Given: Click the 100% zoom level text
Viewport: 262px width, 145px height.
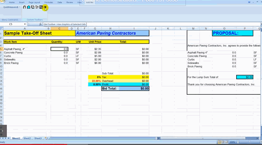Looking at the screenshot, I should tap(232, 142).
